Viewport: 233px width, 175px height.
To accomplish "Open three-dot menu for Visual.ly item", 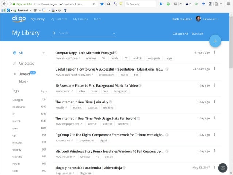I will click(214, 102).
